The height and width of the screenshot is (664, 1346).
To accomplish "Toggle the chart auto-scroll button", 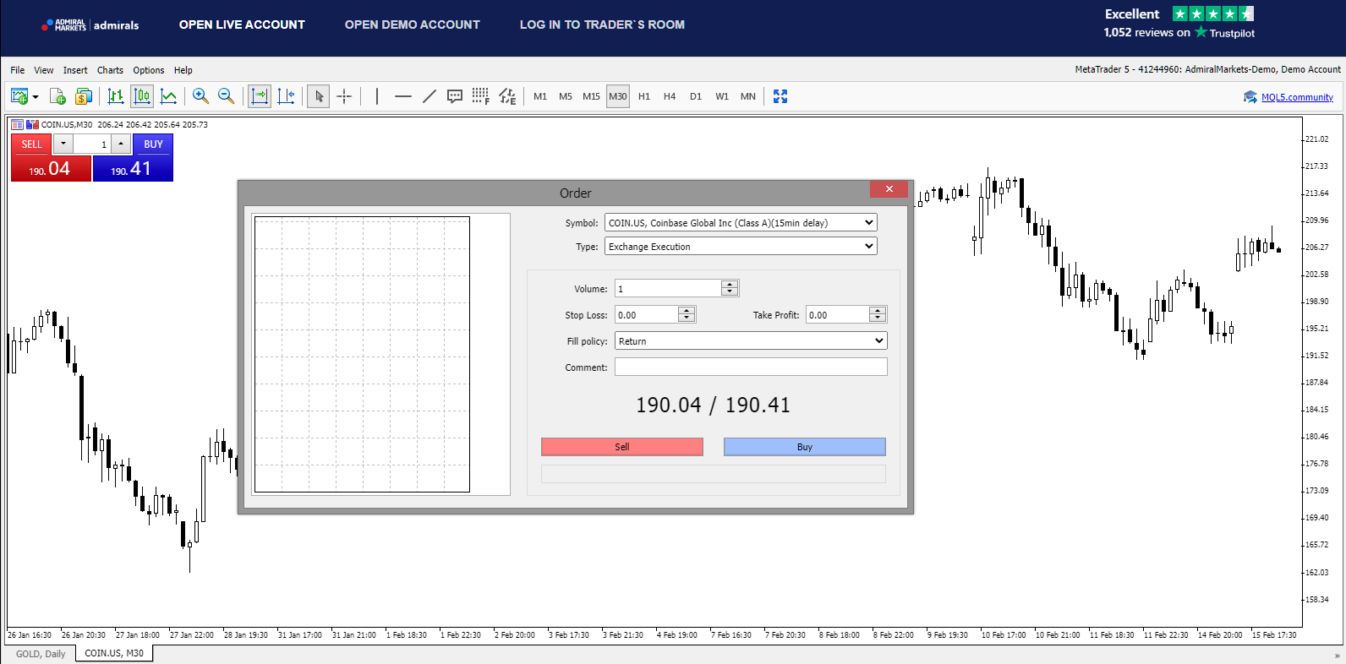I will 260,96.
